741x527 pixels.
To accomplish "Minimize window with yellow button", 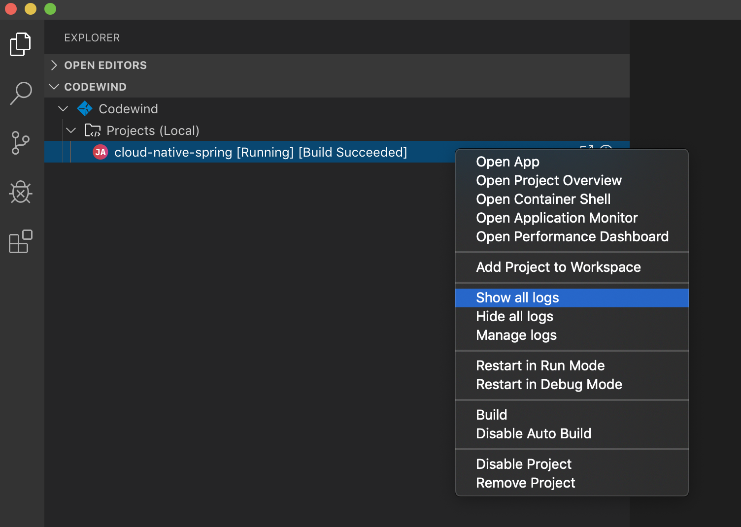I will pyautogui.click(x=31, y=9).
